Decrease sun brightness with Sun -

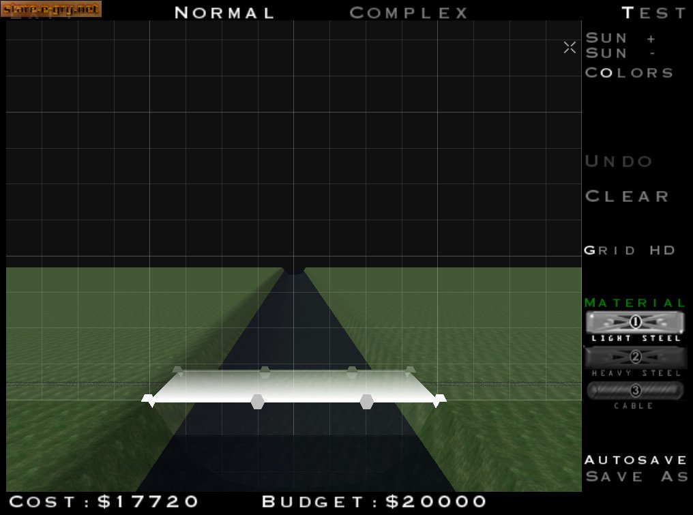[620, 53]
